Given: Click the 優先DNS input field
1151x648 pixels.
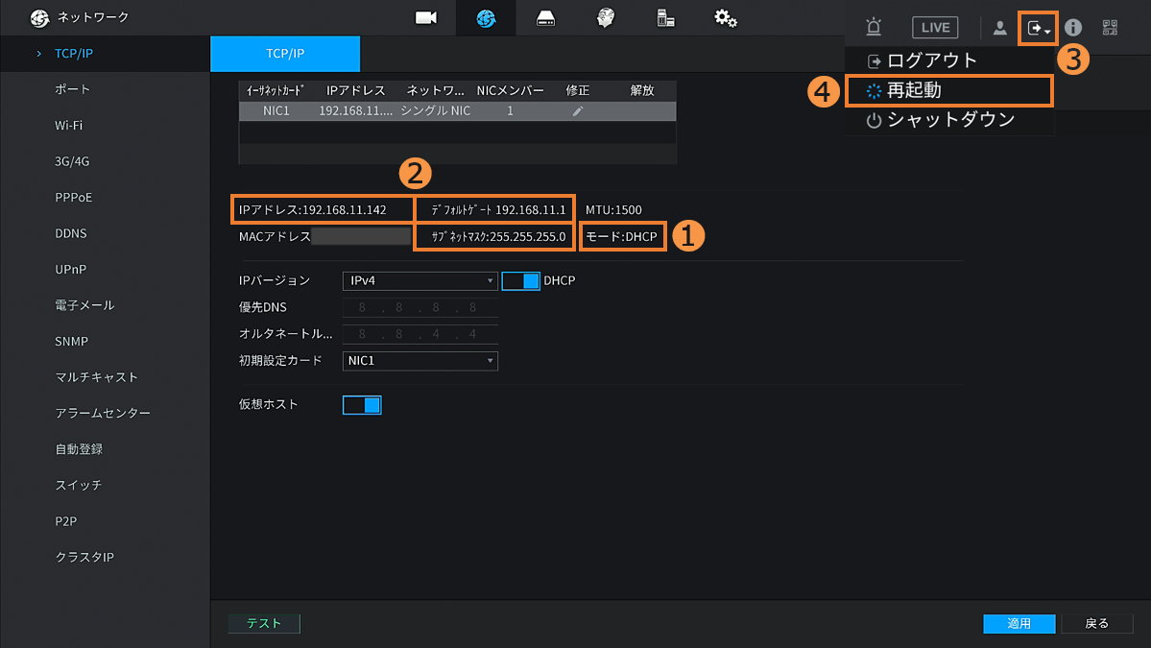Looking at the screenshot, I should pyautogui.click(x=420, y=308).
